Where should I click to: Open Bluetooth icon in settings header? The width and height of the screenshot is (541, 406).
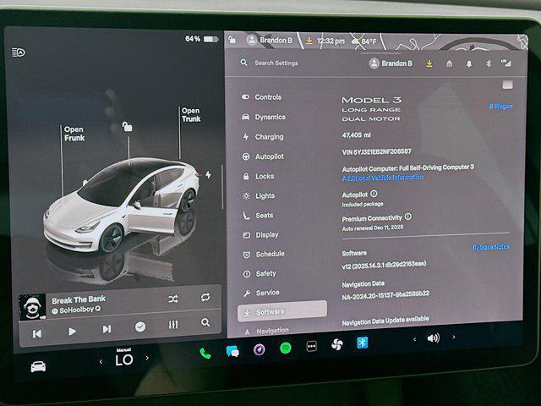(489, 63)
